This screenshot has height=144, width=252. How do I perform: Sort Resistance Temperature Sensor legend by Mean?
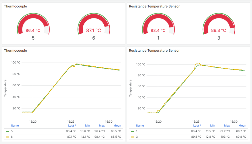(242, 125)
